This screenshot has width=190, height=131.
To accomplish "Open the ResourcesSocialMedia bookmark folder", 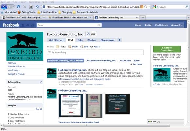I will 86,12.
